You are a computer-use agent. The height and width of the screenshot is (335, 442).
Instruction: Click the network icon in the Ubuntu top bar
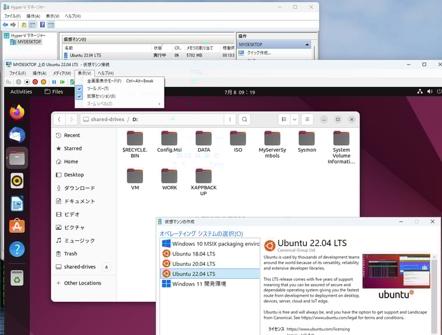click(x=420, y=92)
